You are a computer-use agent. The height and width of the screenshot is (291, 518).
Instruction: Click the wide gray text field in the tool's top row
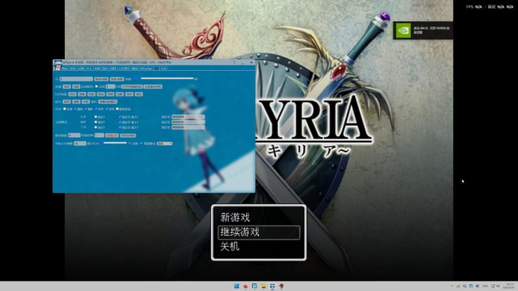[76, 79]
